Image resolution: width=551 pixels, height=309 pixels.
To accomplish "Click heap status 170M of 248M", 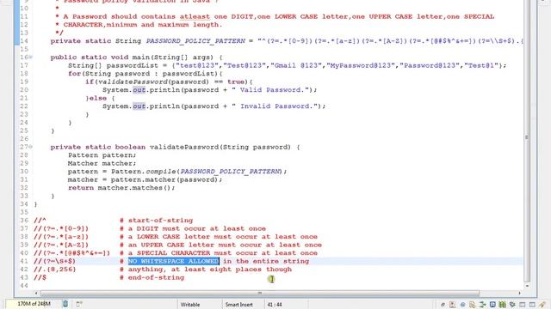I will pyautogui.click(x=34, y=304).
